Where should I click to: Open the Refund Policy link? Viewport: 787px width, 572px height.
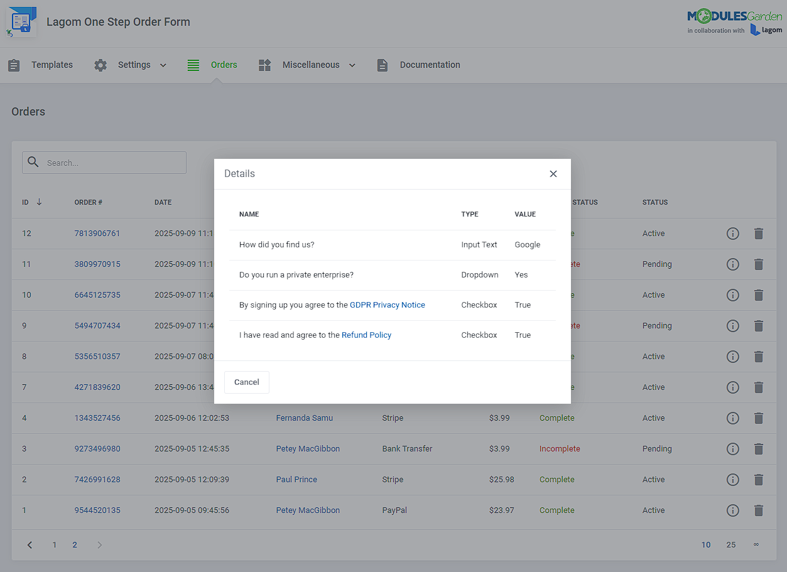(x=366, y=335)
